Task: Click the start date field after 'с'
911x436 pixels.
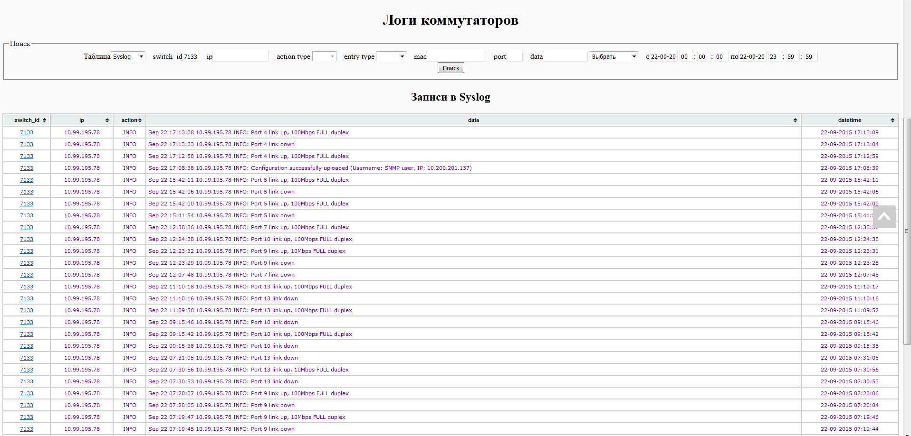Action: (663, 56)
